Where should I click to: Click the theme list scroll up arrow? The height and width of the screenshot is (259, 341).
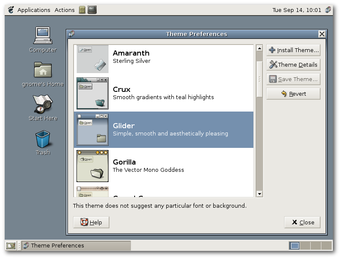pos(259,48)
